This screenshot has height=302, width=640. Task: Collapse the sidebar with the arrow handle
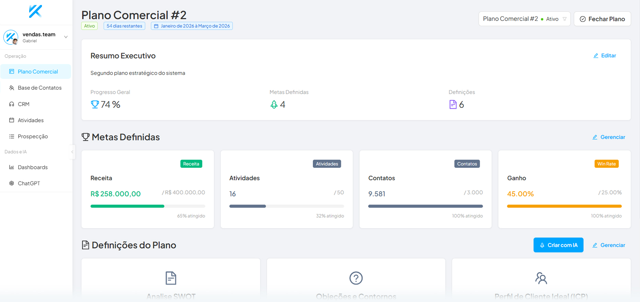tap(72, 152)
